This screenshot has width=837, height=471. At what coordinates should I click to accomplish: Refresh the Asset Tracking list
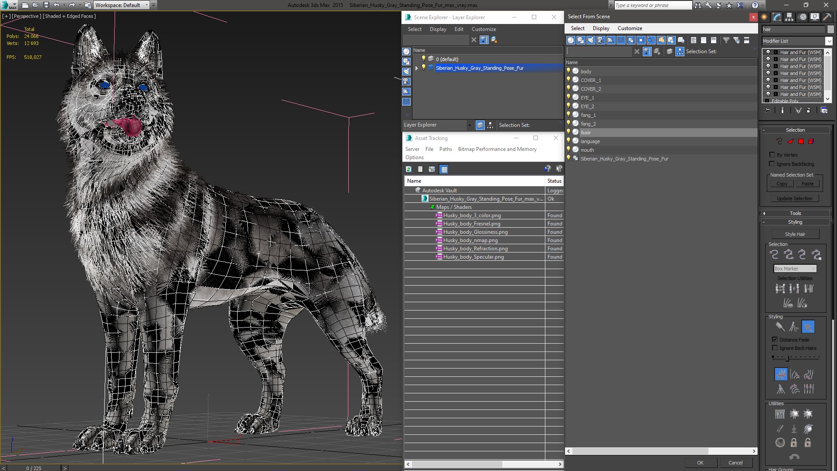coord(408,169)
